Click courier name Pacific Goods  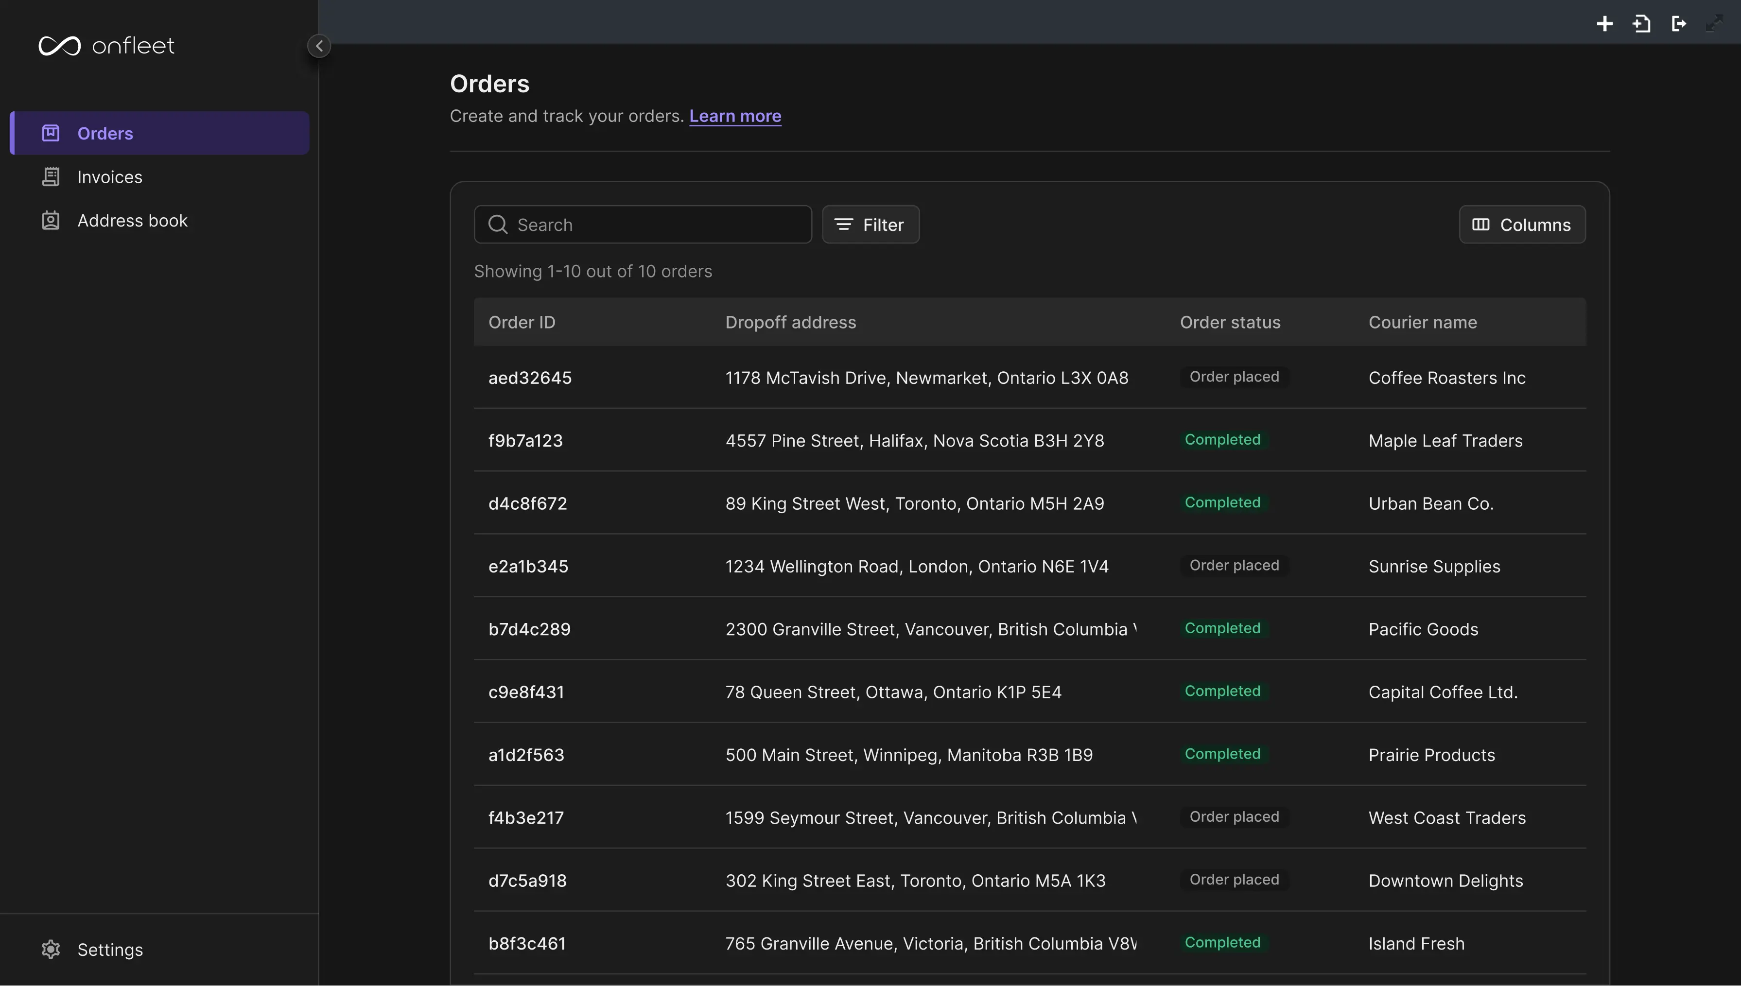pyautogui.click(x=1423, y=630)
